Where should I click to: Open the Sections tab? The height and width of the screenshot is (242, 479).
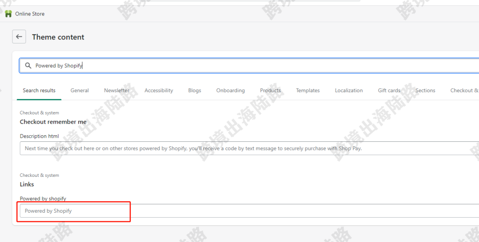pos(425,90)
